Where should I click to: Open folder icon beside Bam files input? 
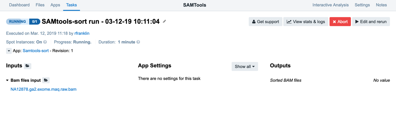pyautogui.click(x=46, y=80)
